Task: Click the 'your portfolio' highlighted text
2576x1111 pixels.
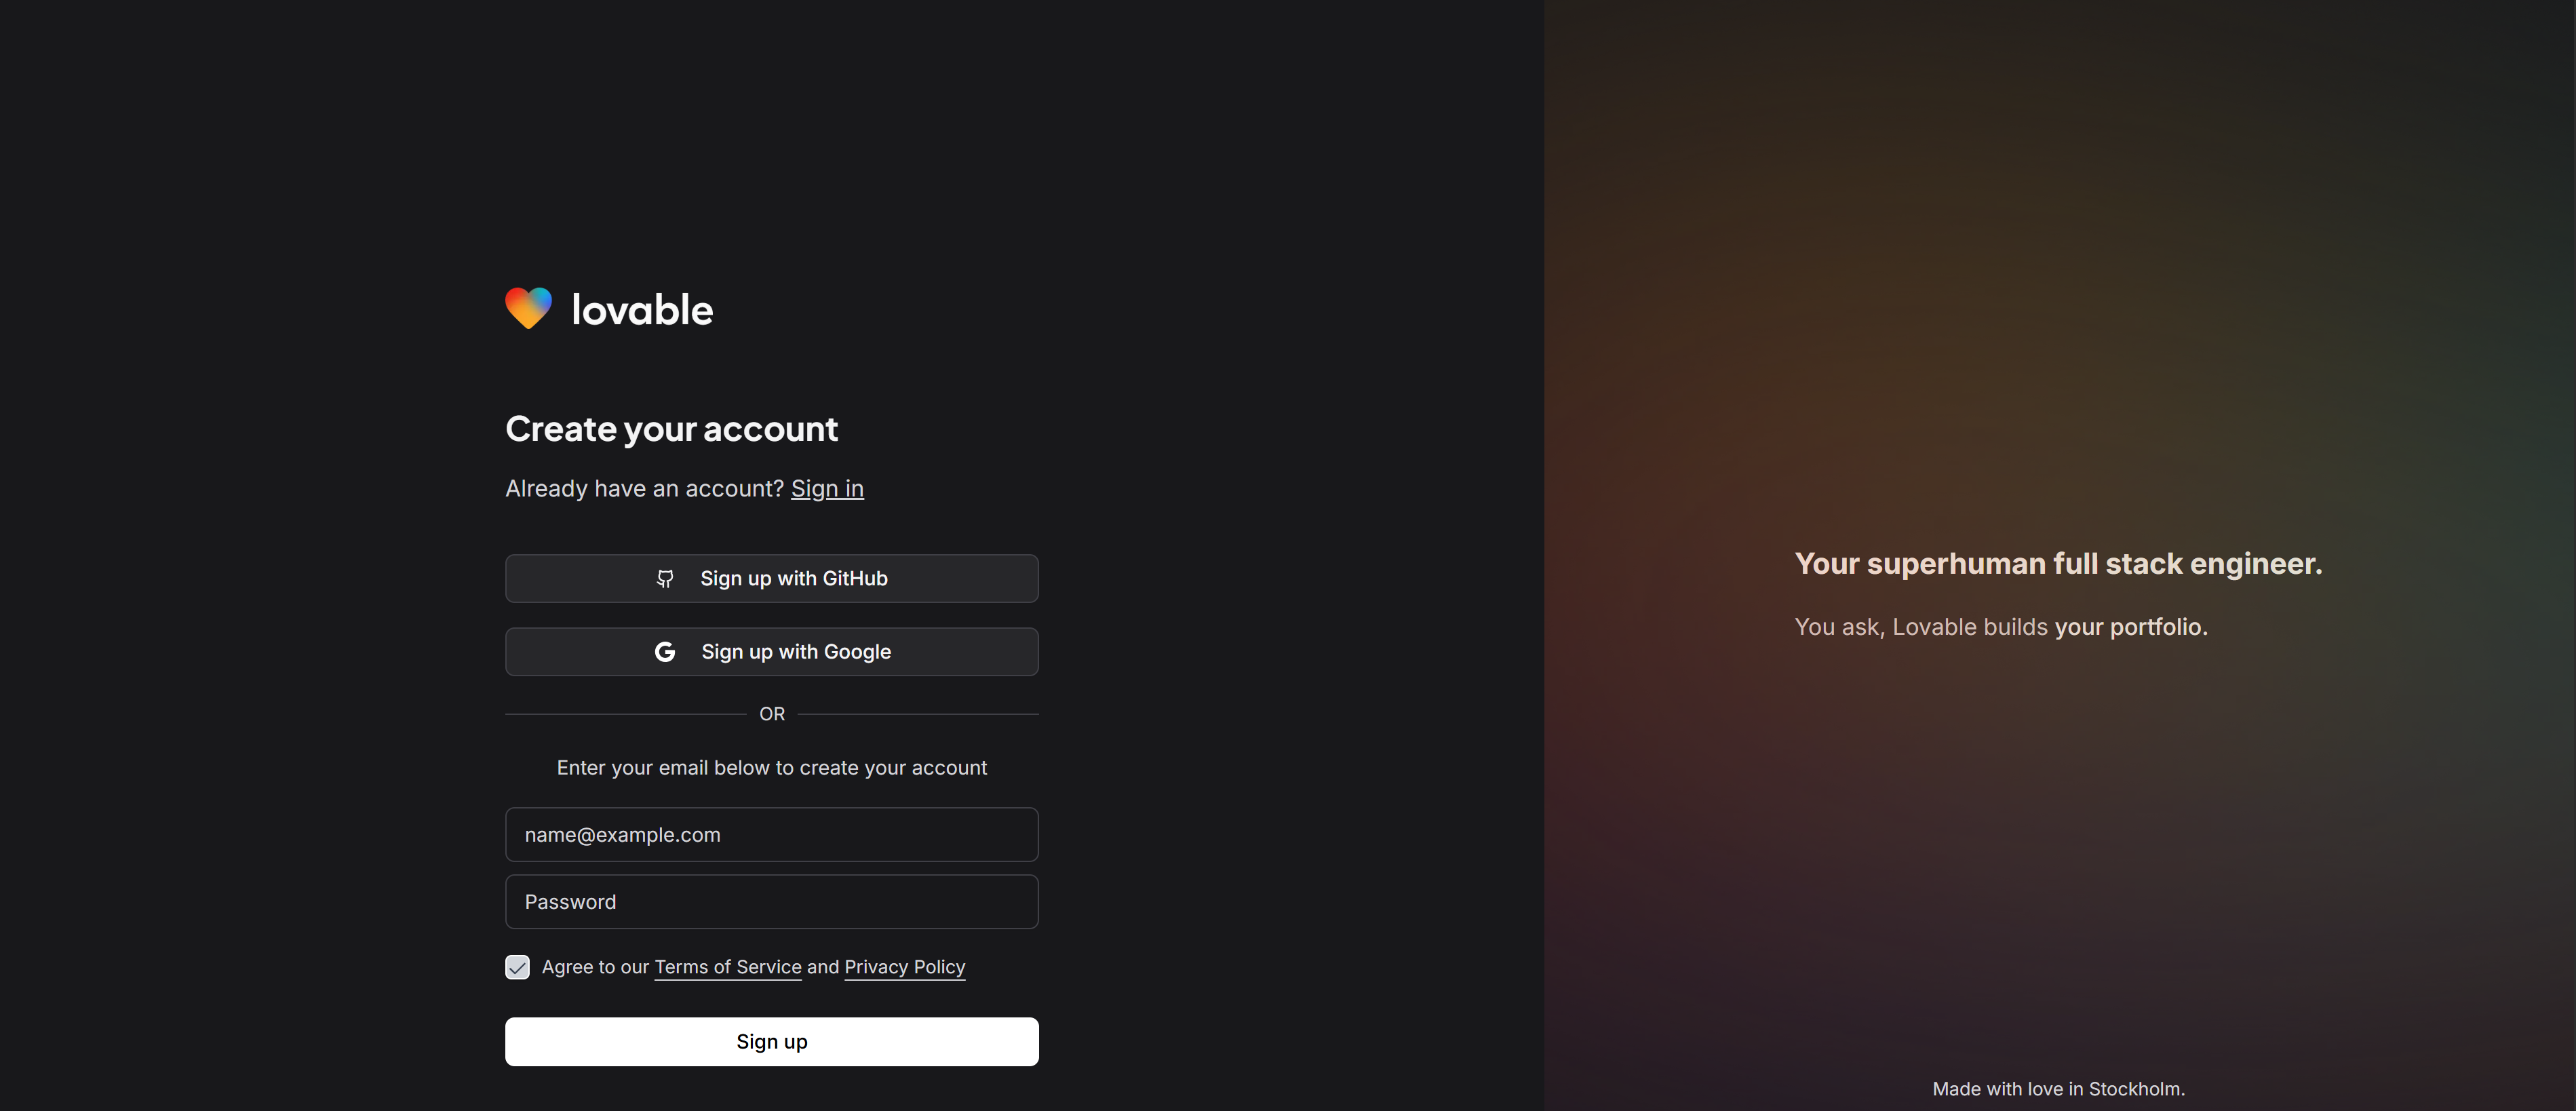Action: (2130, 627)
